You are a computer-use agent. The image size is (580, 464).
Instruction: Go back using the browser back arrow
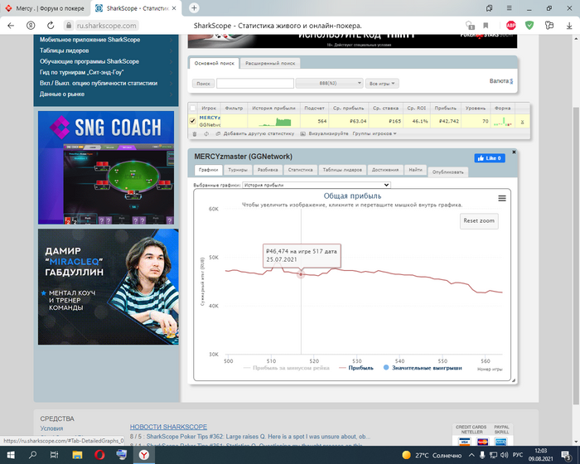(x=11, y=26)
